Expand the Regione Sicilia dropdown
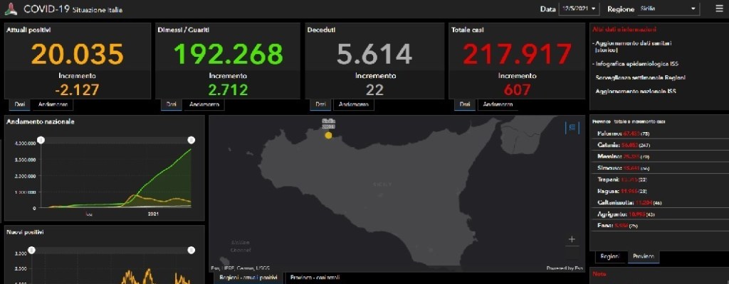 point(659,9)
